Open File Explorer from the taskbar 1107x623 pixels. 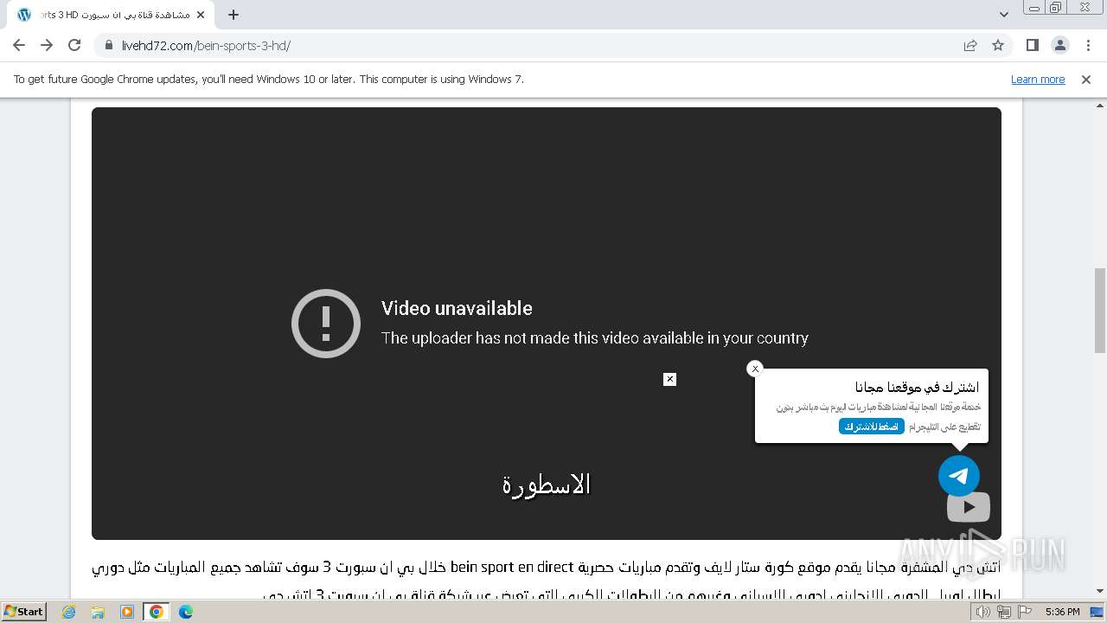click(x=98, y=612)
